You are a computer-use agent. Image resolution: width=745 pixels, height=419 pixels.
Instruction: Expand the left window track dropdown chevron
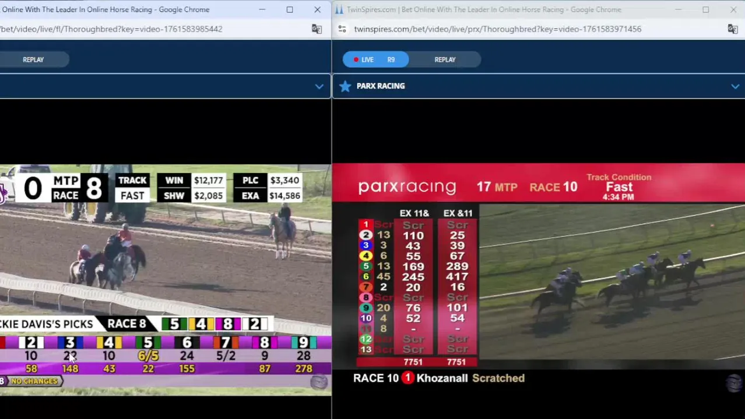coord(319,86)
